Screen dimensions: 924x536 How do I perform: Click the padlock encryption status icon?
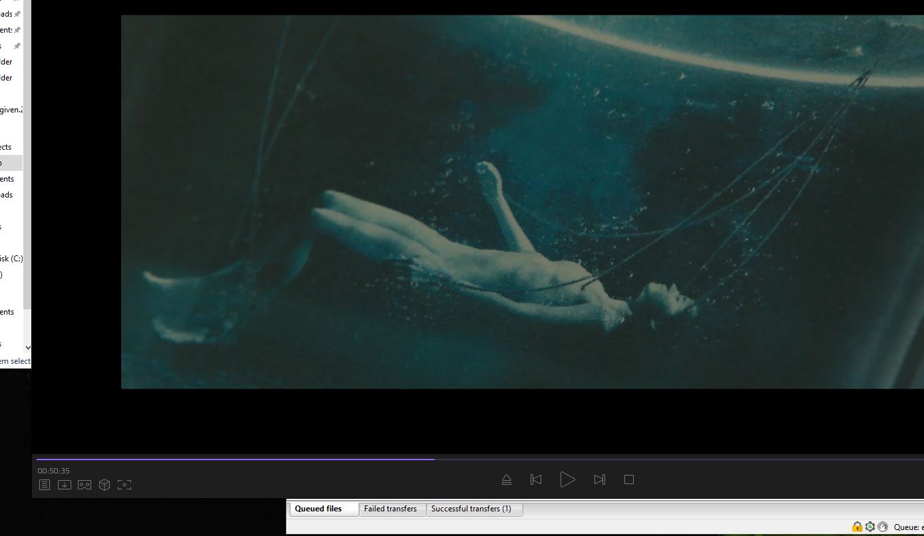tap(857, 527)
